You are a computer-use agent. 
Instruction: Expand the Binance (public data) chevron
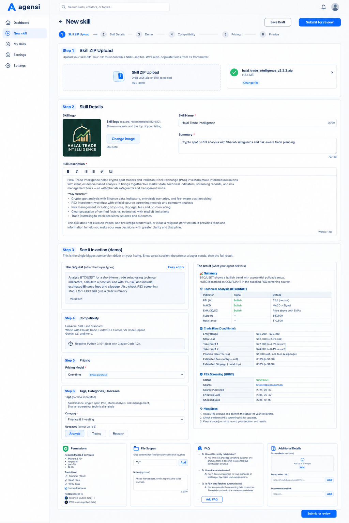coord(94,498)
